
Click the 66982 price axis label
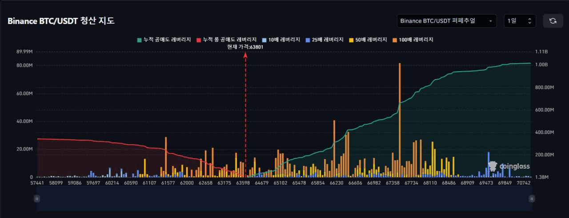click(374, 183)
